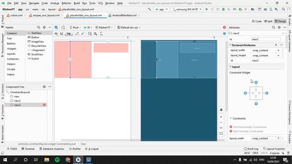Open API level 30 dropdown
Image resolution: width=292 pixels, height=164 pixels.
tap(88, 27)
